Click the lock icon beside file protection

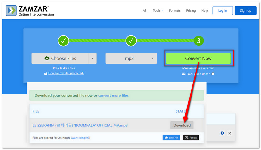pos(46,73)
